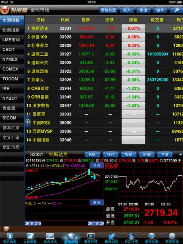Tap the circular handle left of 中国20指
This screenshot has height=244, width=183.
click(28, 121)
